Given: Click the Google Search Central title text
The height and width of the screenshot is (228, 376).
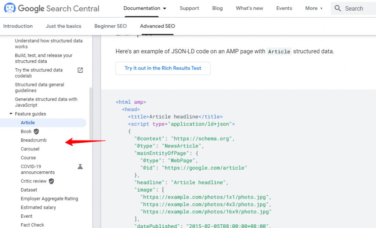Looking at the screenshot, I should pos(59,8).
